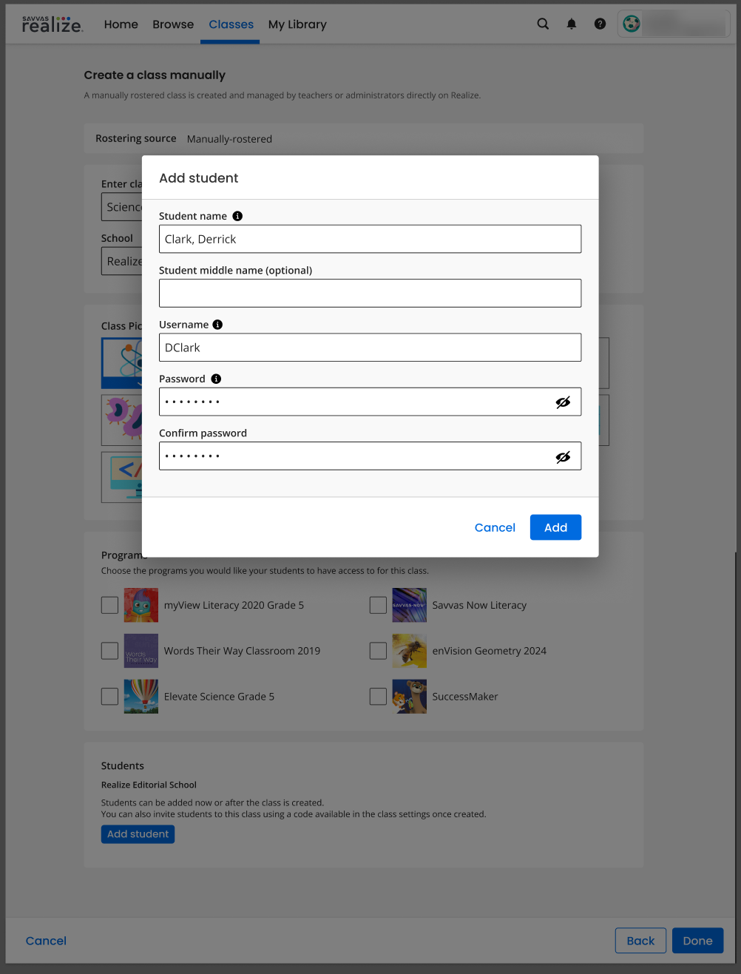Check enVision Geometry 2024 program

tap(378, 651)
